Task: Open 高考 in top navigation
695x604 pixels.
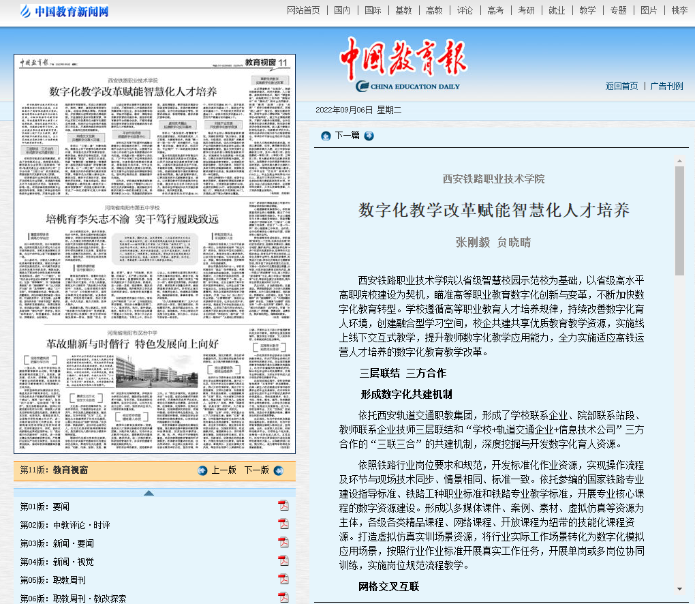Action: point(495,10)
